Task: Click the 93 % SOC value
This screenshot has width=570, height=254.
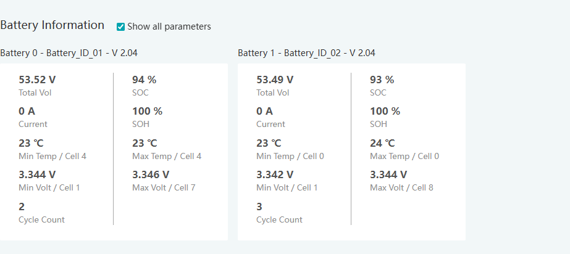Action: tap(382, 80)
